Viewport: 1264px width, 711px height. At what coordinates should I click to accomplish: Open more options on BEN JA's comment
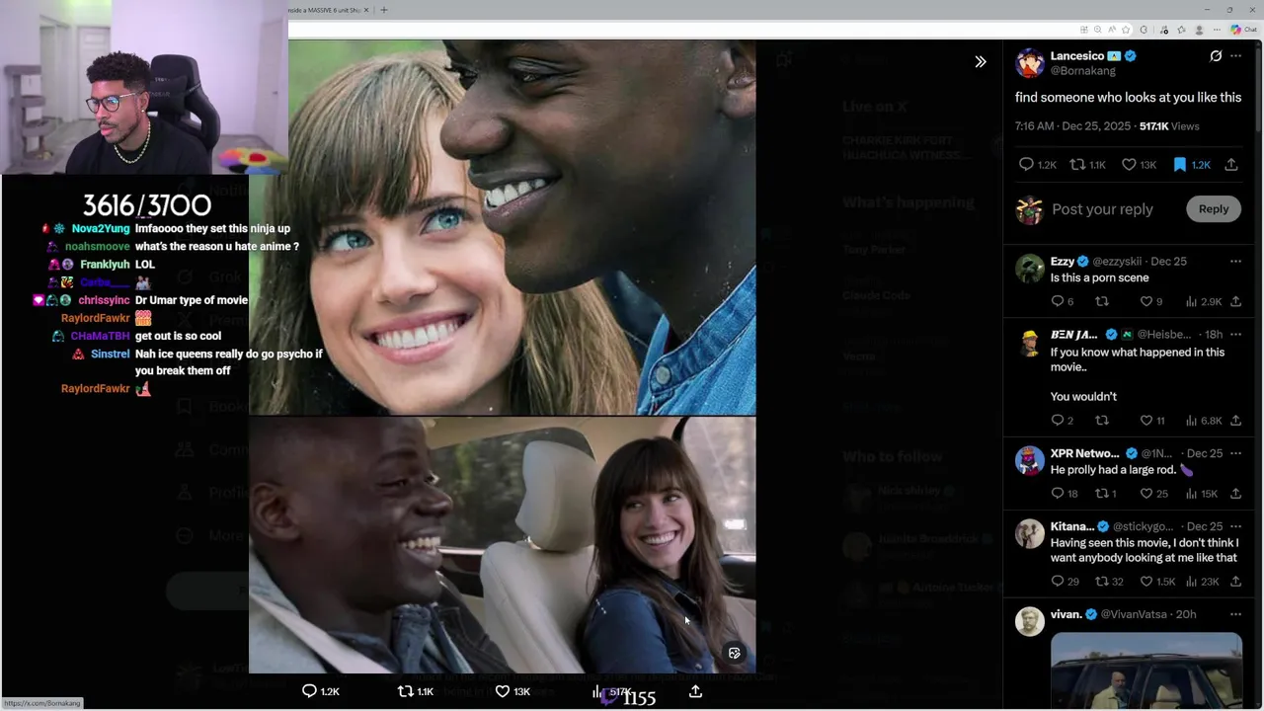[x=1235, y=335]
